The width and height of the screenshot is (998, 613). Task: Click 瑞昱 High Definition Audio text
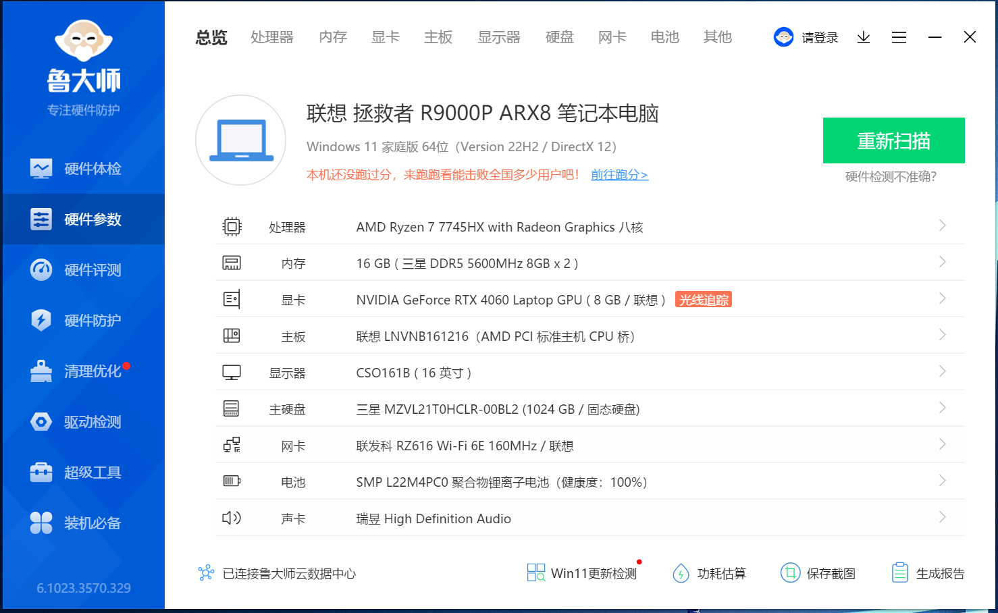(434, 519)
